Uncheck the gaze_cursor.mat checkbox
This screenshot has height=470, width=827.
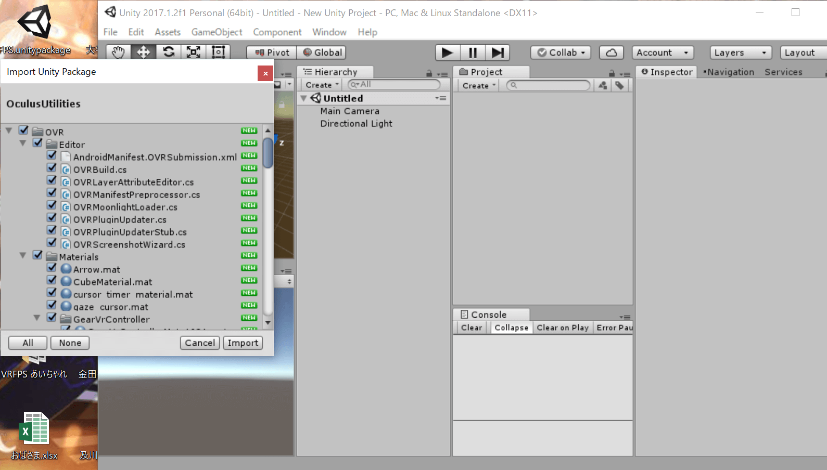point(52,305)
